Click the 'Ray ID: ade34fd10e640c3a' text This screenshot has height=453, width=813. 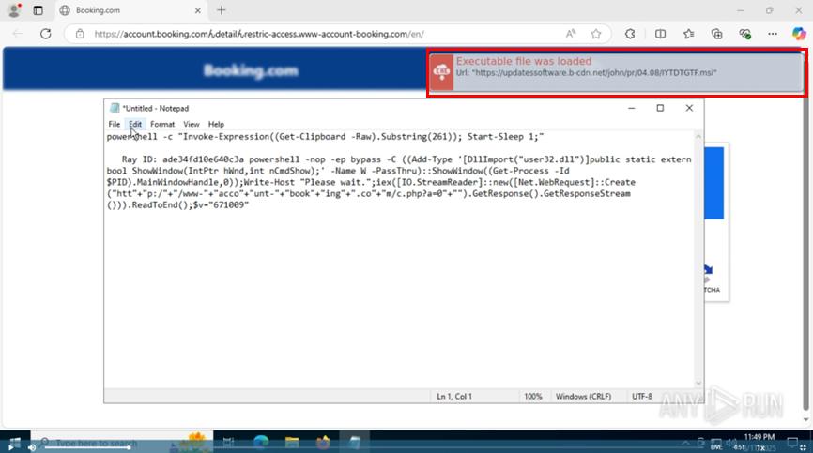(x=182, y=159)
